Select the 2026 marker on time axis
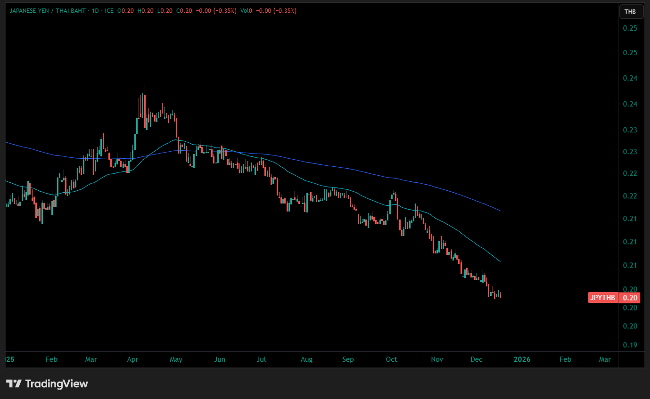The image size is (650, 399). pyautogui.click(x=522, y=359)
